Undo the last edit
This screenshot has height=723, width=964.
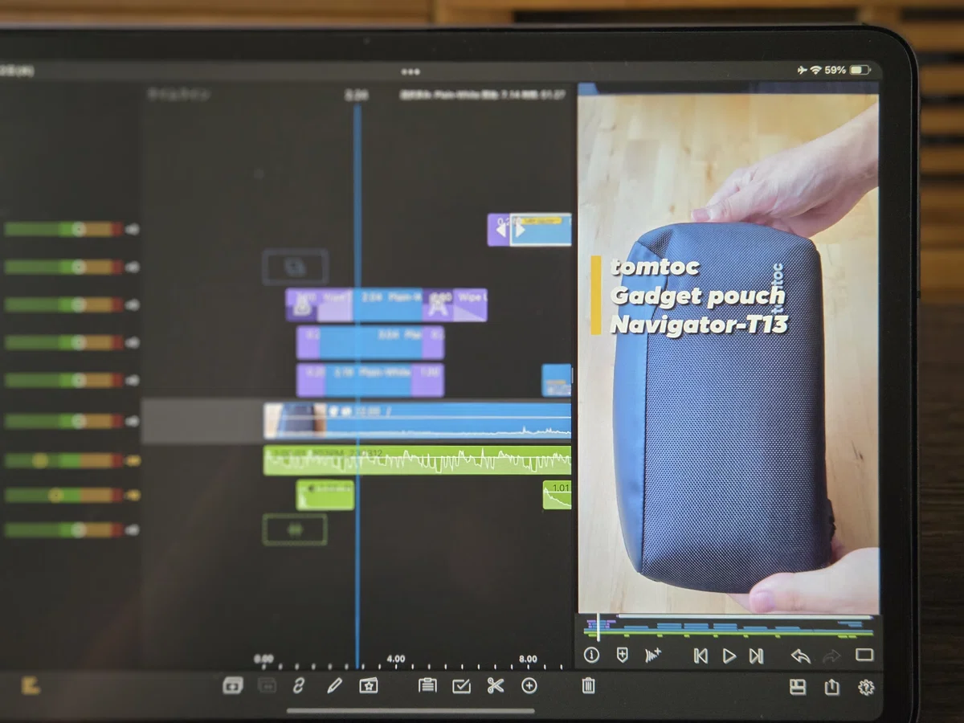pos(801,656)
